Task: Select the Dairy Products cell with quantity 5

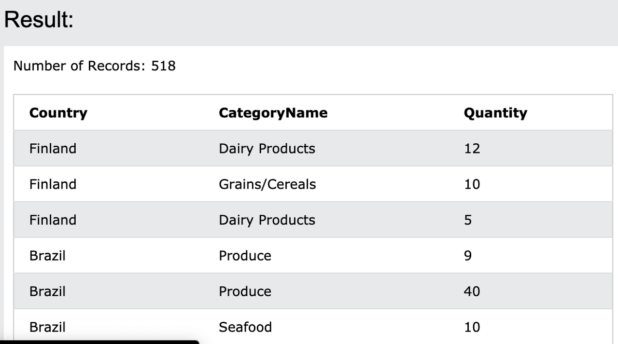Action: (267, 220)
